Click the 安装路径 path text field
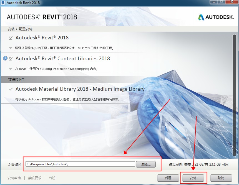 coord(80,164)
